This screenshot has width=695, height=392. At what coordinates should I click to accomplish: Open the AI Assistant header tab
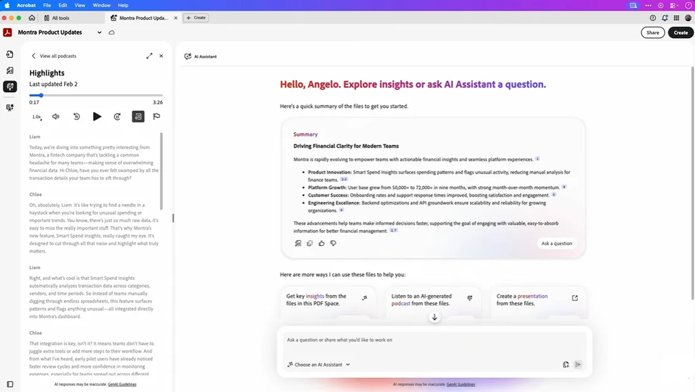coord(201,57)
